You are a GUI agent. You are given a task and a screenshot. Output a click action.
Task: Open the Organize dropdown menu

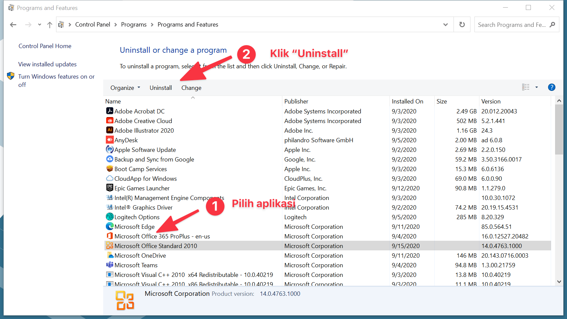[x=125, y=88]
